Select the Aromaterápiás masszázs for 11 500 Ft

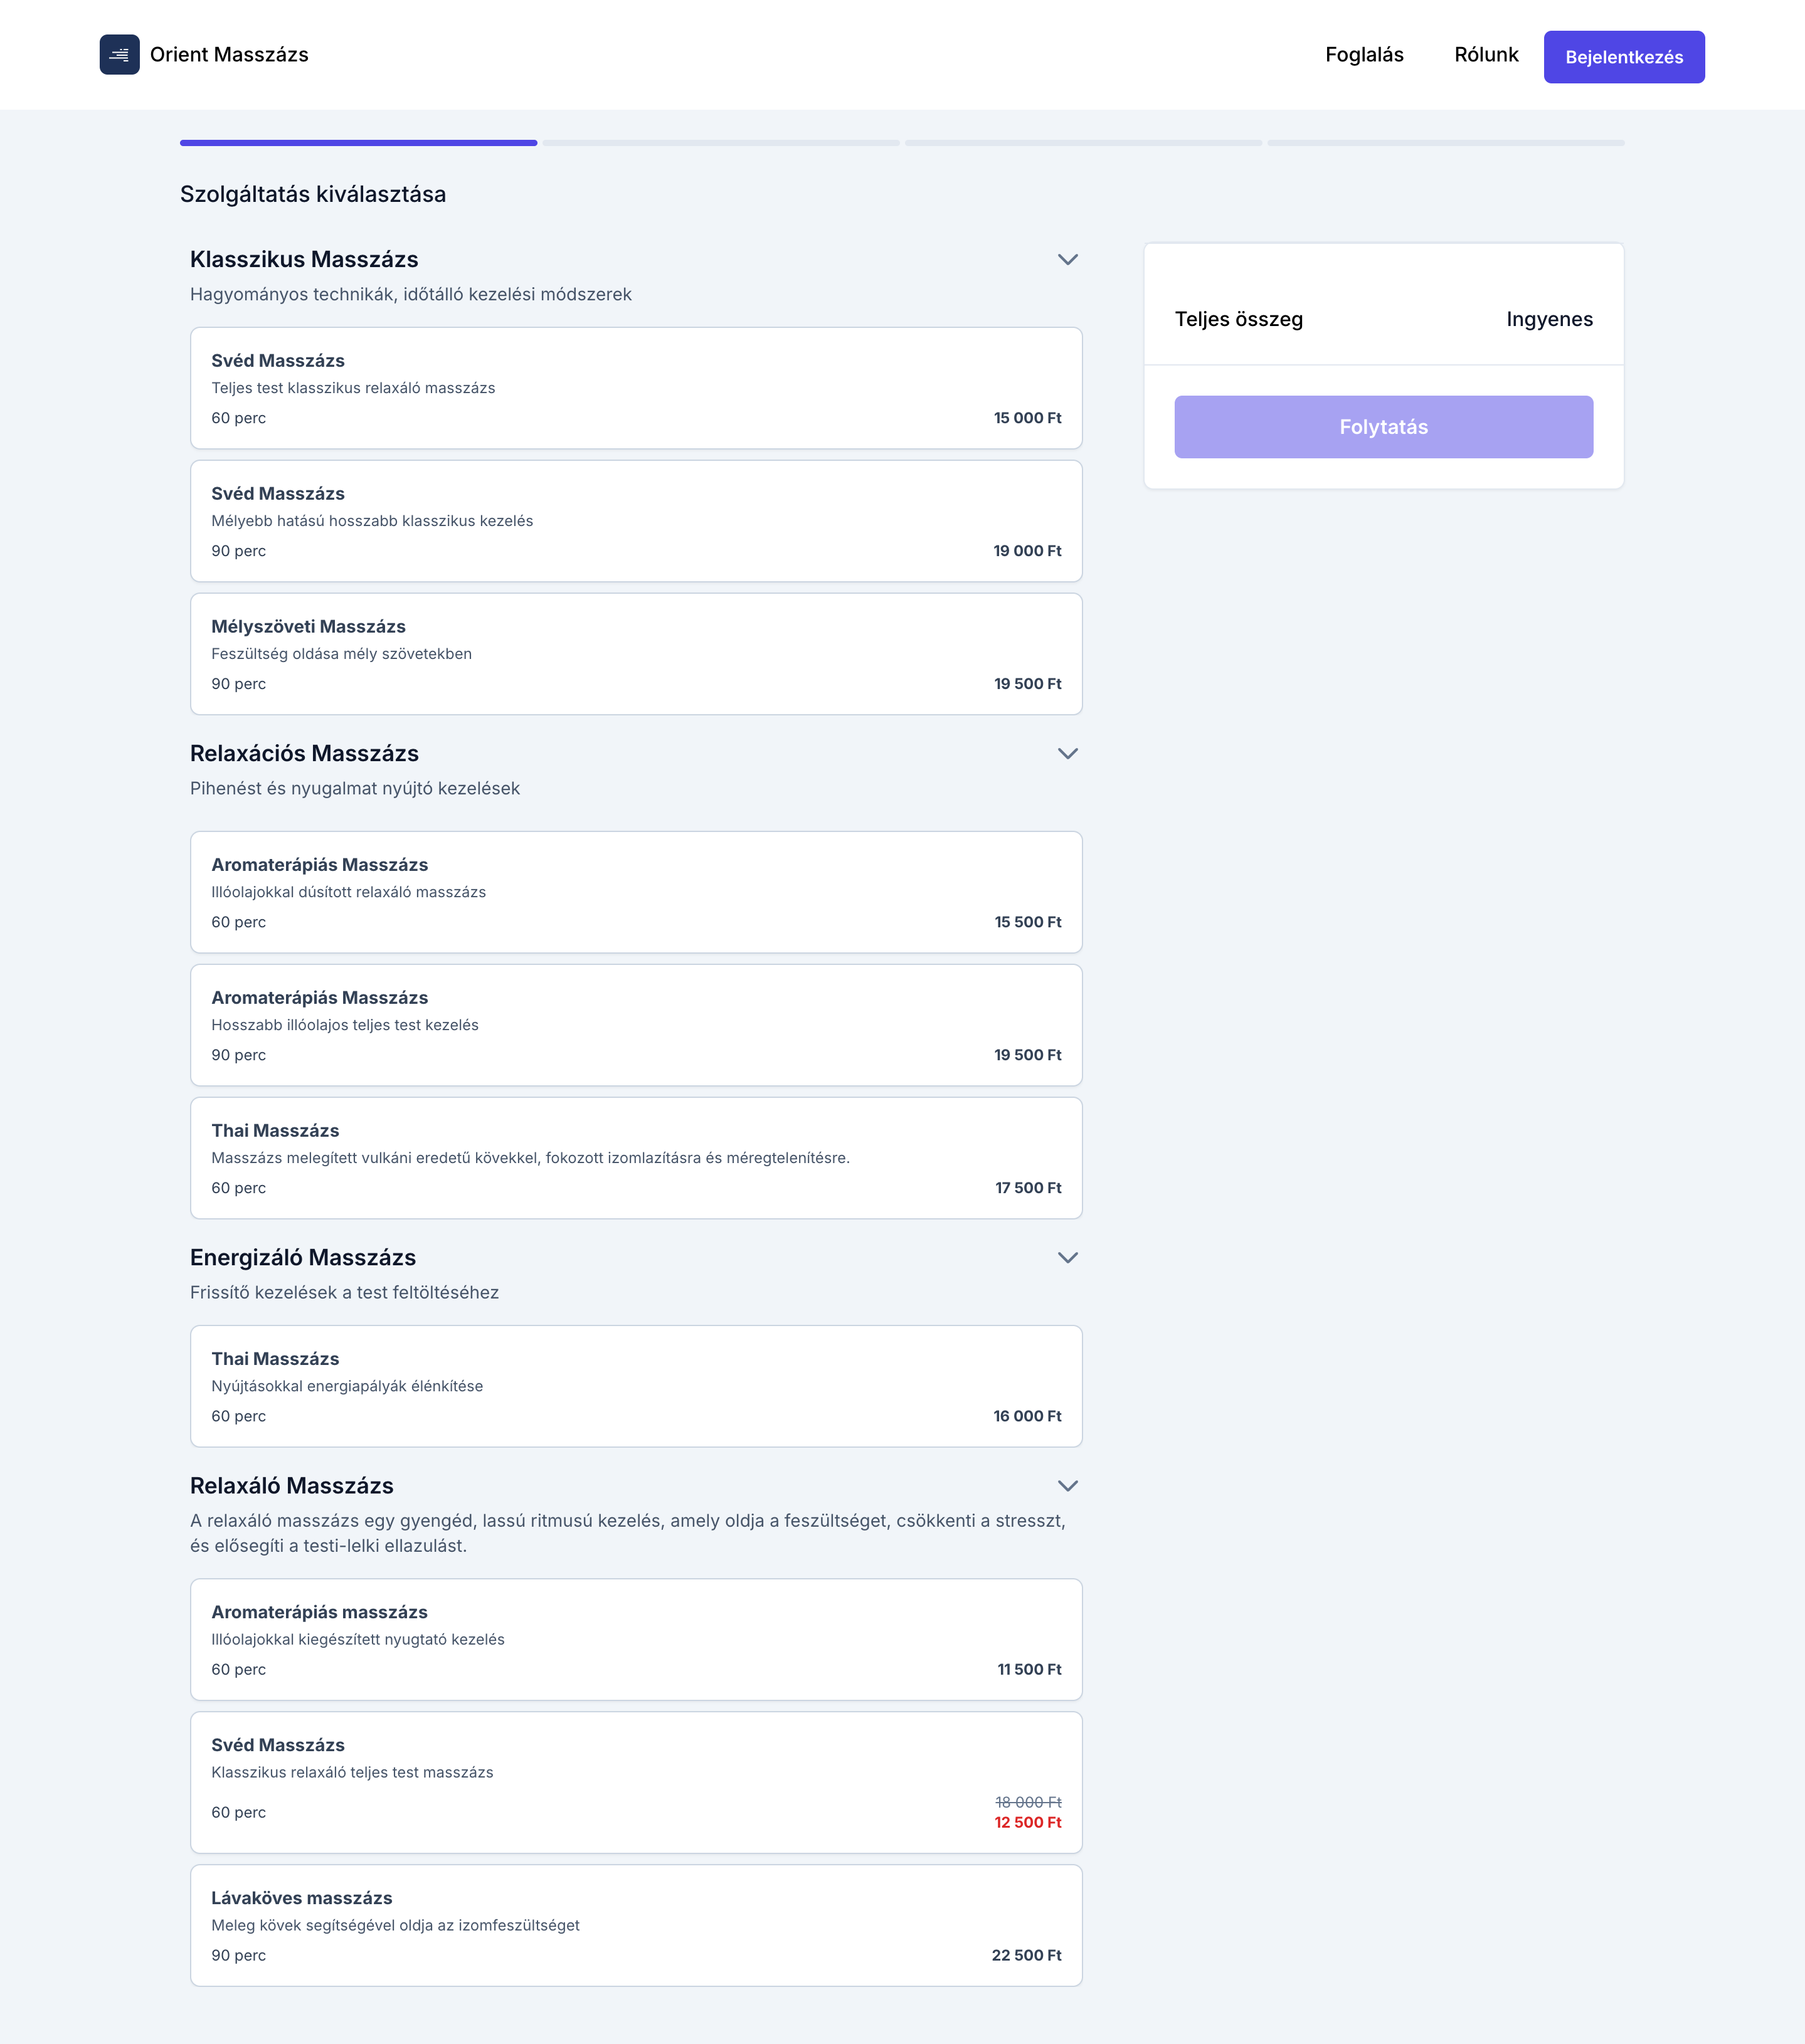637,1639
